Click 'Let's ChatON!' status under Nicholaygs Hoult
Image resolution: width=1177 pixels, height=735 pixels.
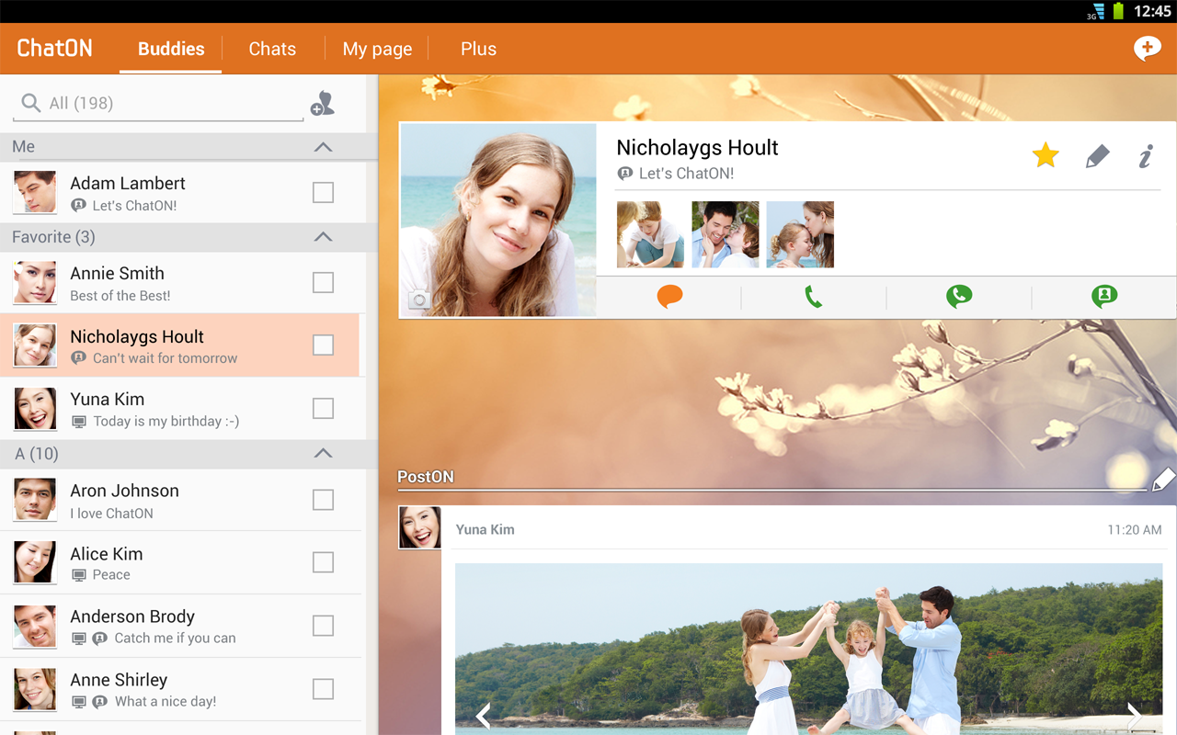coord(686,174)
